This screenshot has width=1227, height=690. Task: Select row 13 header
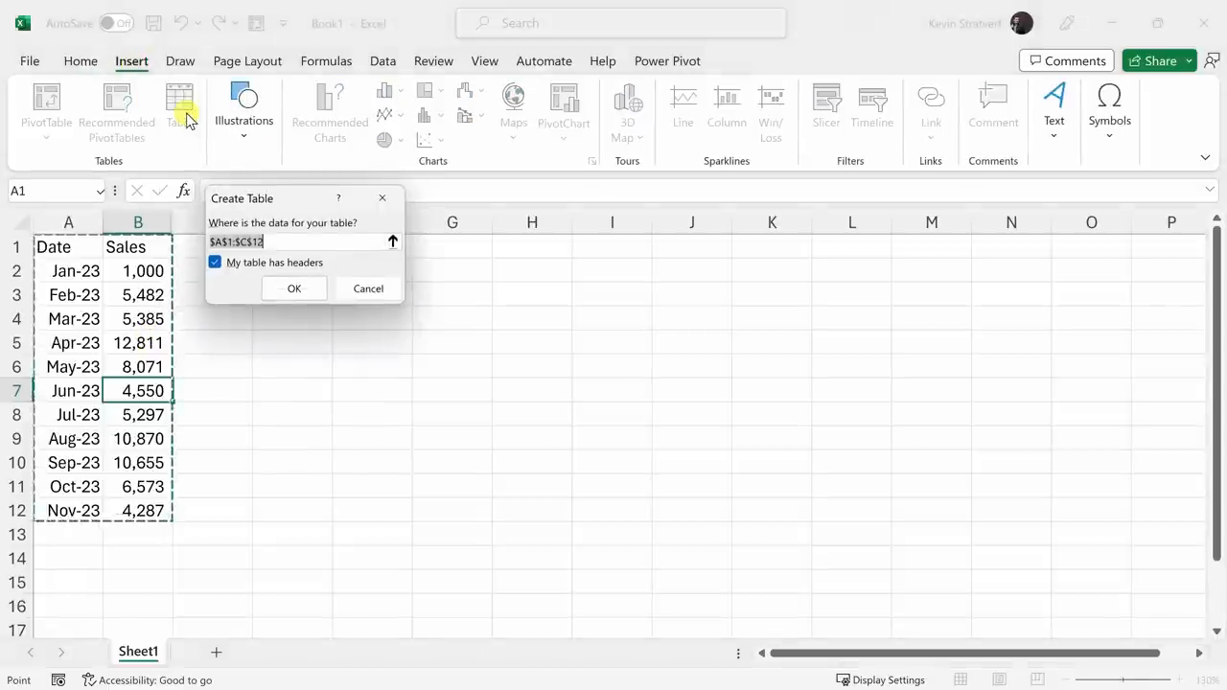pyautogui.click(x=16, y=535)
